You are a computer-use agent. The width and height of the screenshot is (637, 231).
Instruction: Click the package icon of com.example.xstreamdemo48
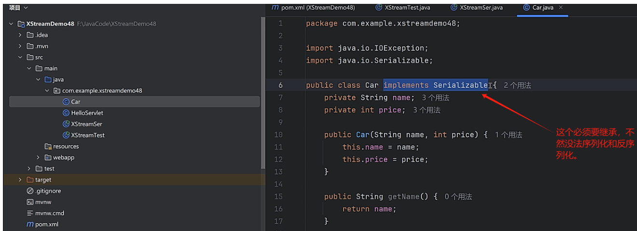(57, 90)
